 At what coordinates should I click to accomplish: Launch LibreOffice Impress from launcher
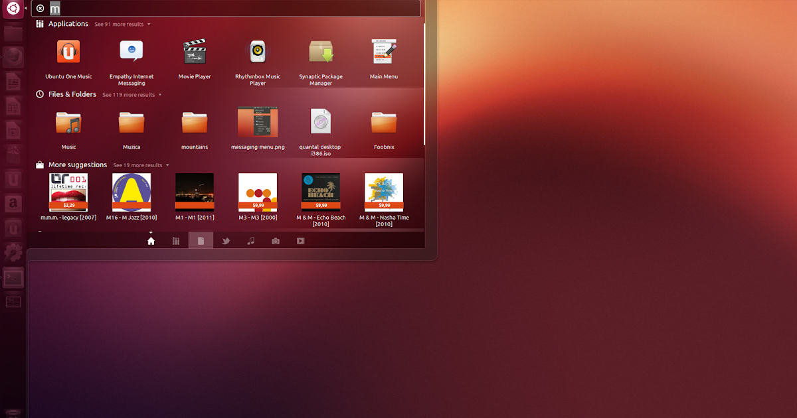[x=13, y=131]
